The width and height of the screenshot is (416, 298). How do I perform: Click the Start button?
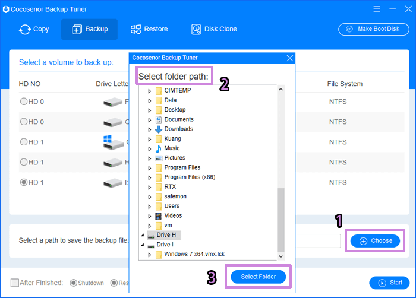pyautogui.click(x=389, y=283)
